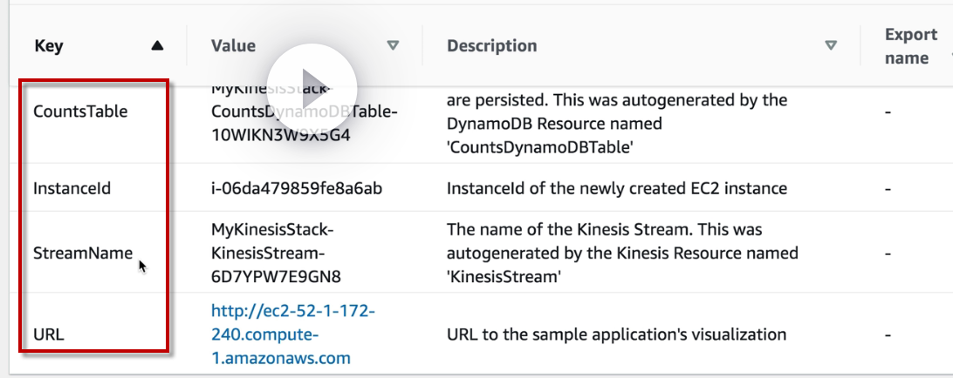The image size is (953, 378).
Task: Select the StreamName key cell
Action: click(83, 253)
